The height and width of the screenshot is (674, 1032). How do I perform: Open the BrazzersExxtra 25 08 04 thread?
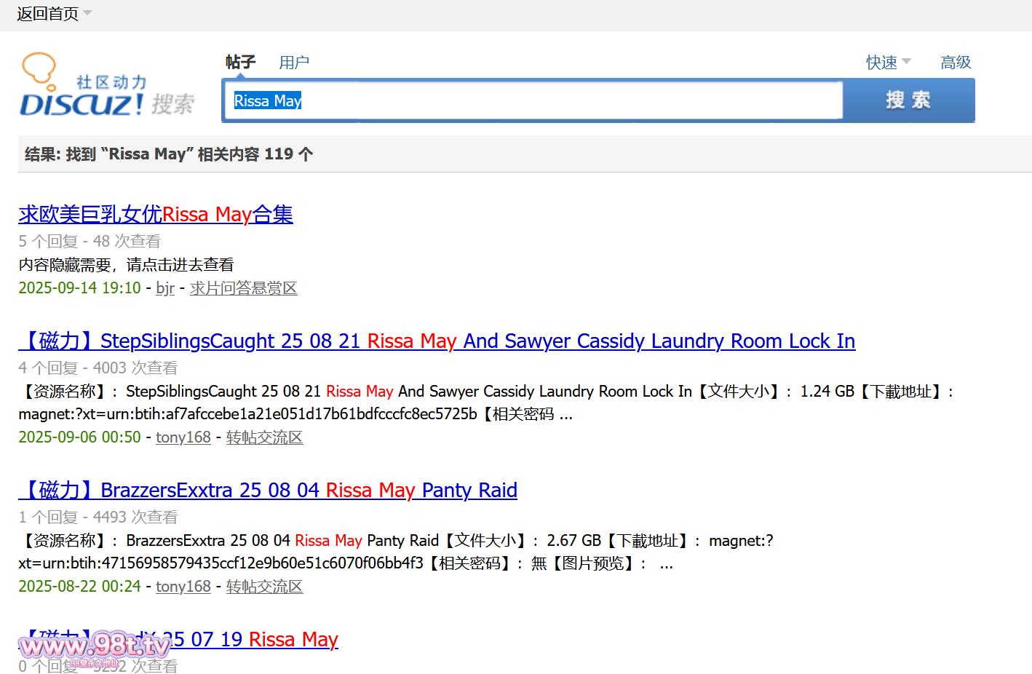tap(268, 490)
